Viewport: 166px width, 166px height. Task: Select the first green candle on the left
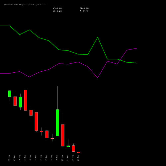(10, 94)
